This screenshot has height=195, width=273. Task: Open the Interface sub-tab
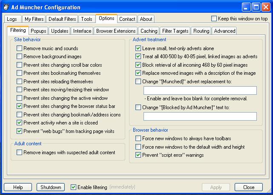point(82,31)
